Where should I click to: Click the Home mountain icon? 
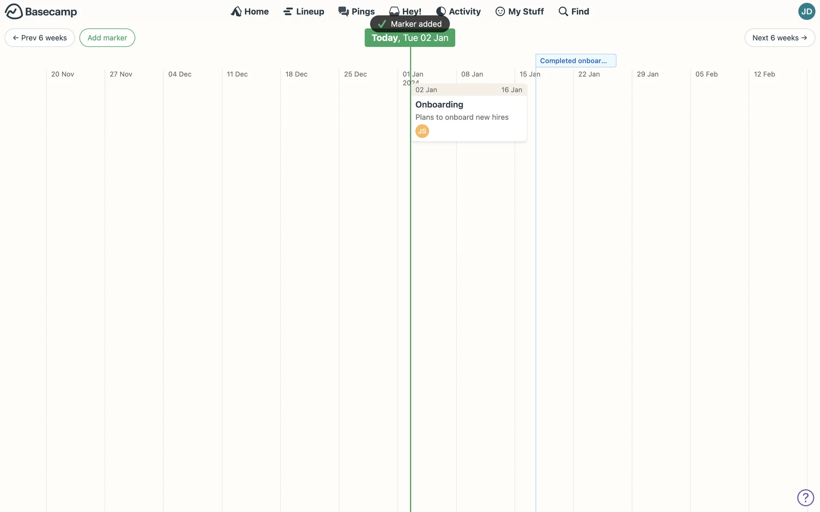[236, 12]
